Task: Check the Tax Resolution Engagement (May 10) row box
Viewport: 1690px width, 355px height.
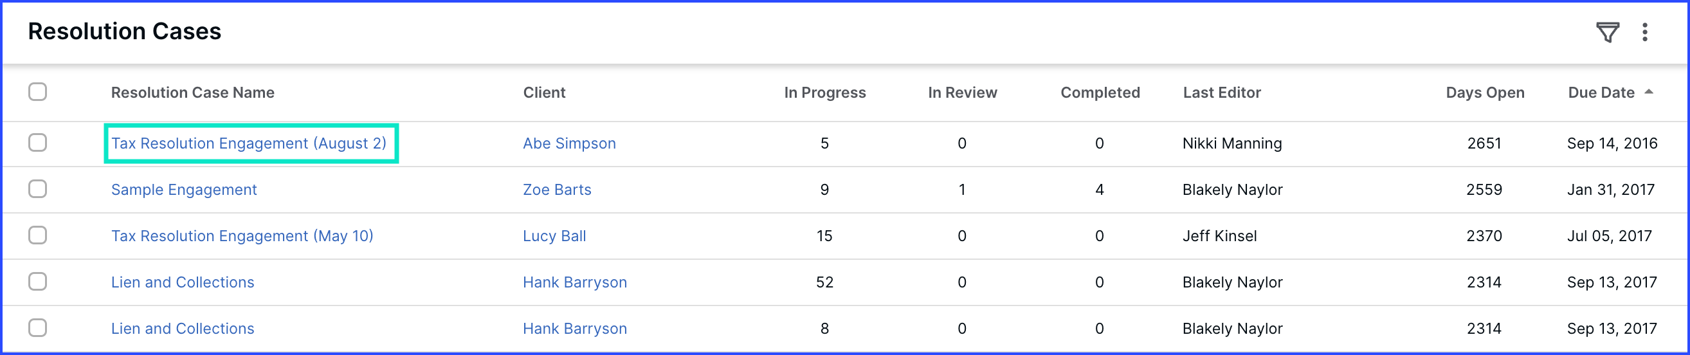Action: coord(37,235)
